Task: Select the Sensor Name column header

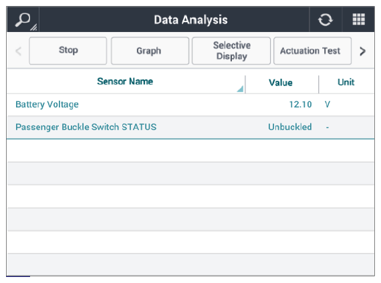Action: (125, 81)
